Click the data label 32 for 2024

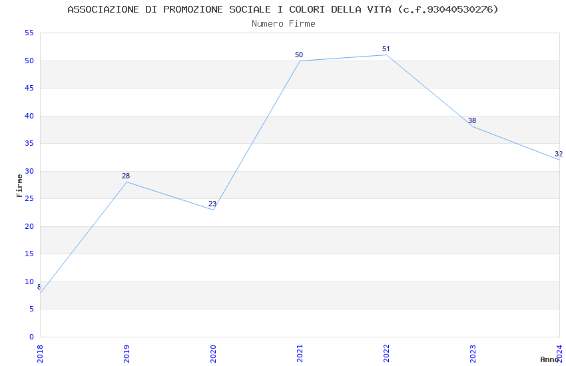click(x=559, y=154)
